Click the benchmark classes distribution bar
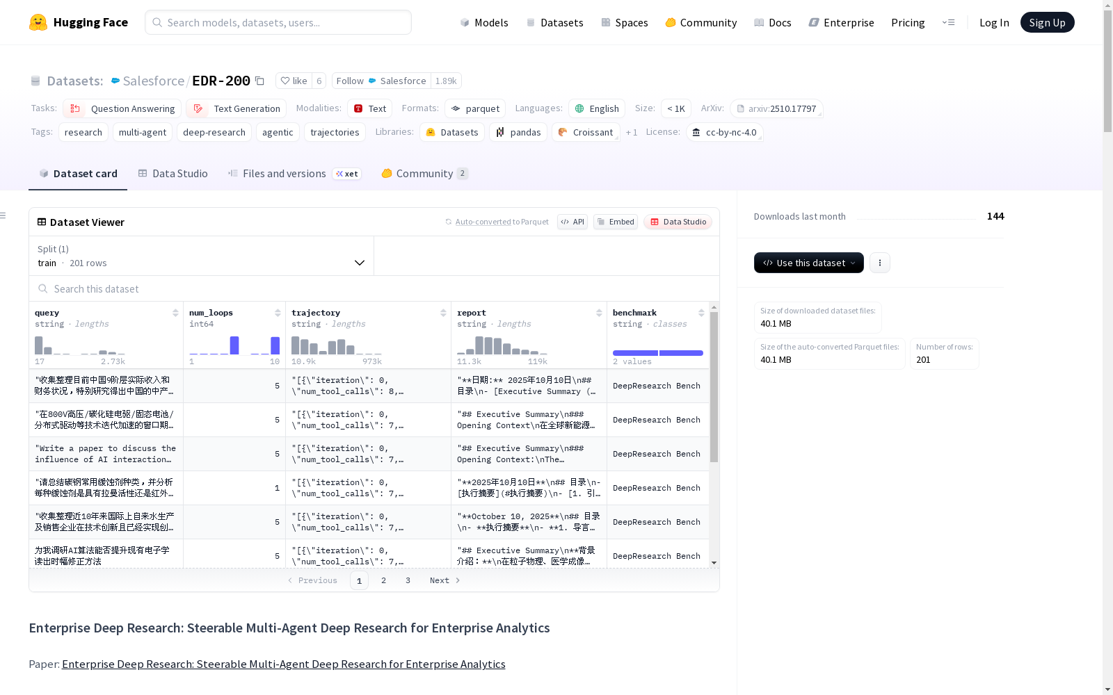 (658, 353)
